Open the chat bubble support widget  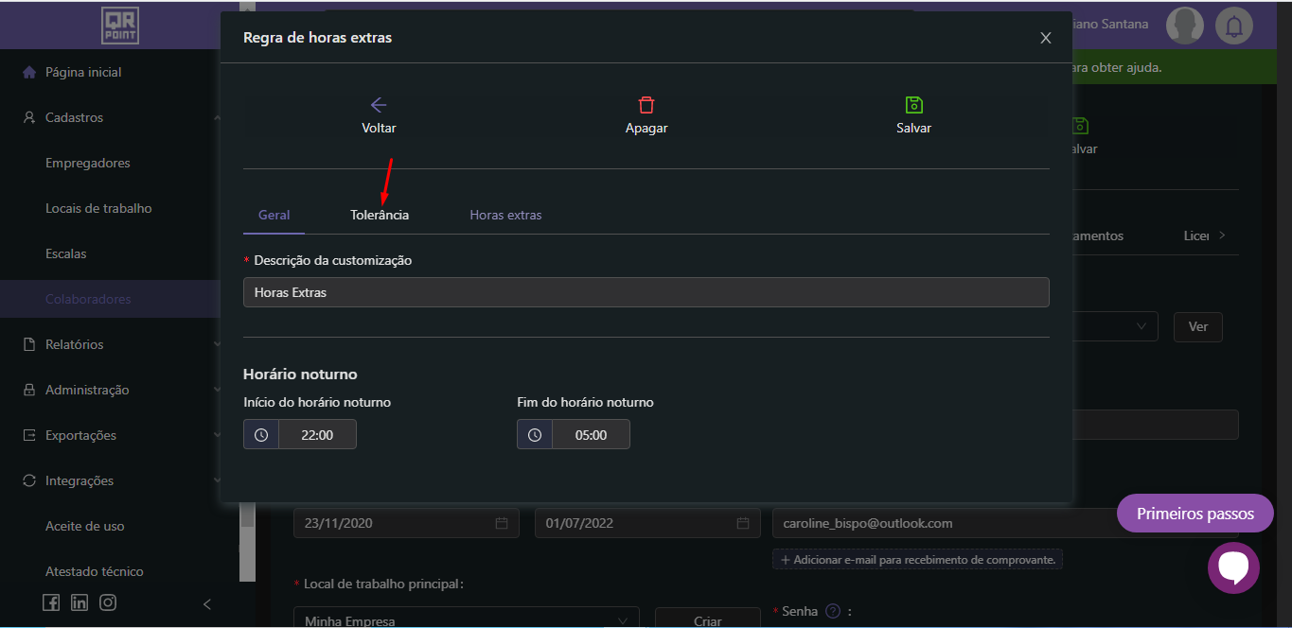click(x=1233, y=567)
